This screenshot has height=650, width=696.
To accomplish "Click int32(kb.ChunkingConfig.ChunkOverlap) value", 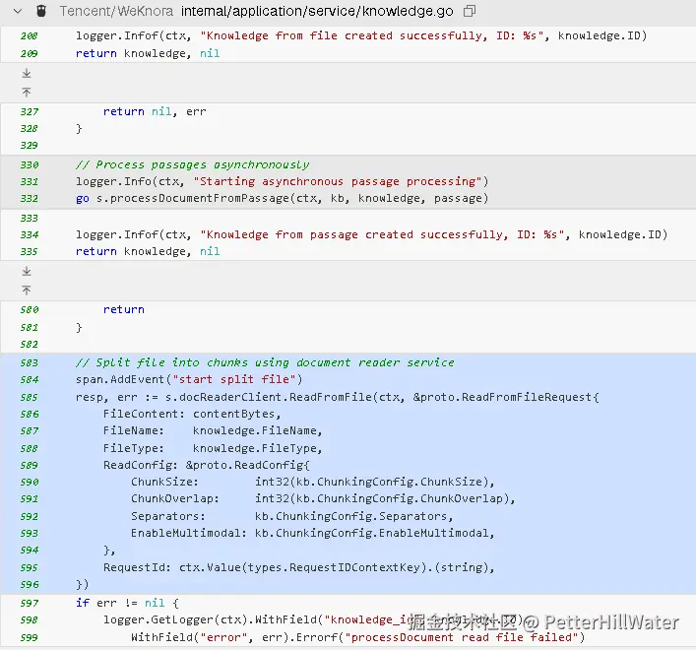I will [384, 499].
